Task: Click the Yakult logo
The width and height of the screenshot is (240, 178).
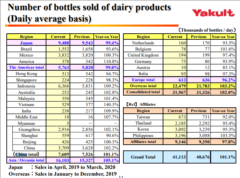Action: click(x=213, y=13)
